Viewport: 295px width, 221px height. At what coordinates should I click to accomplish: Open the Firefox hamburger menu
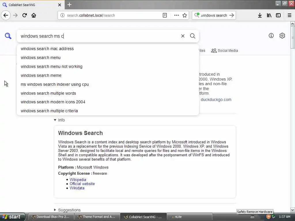tap(289, 15)
